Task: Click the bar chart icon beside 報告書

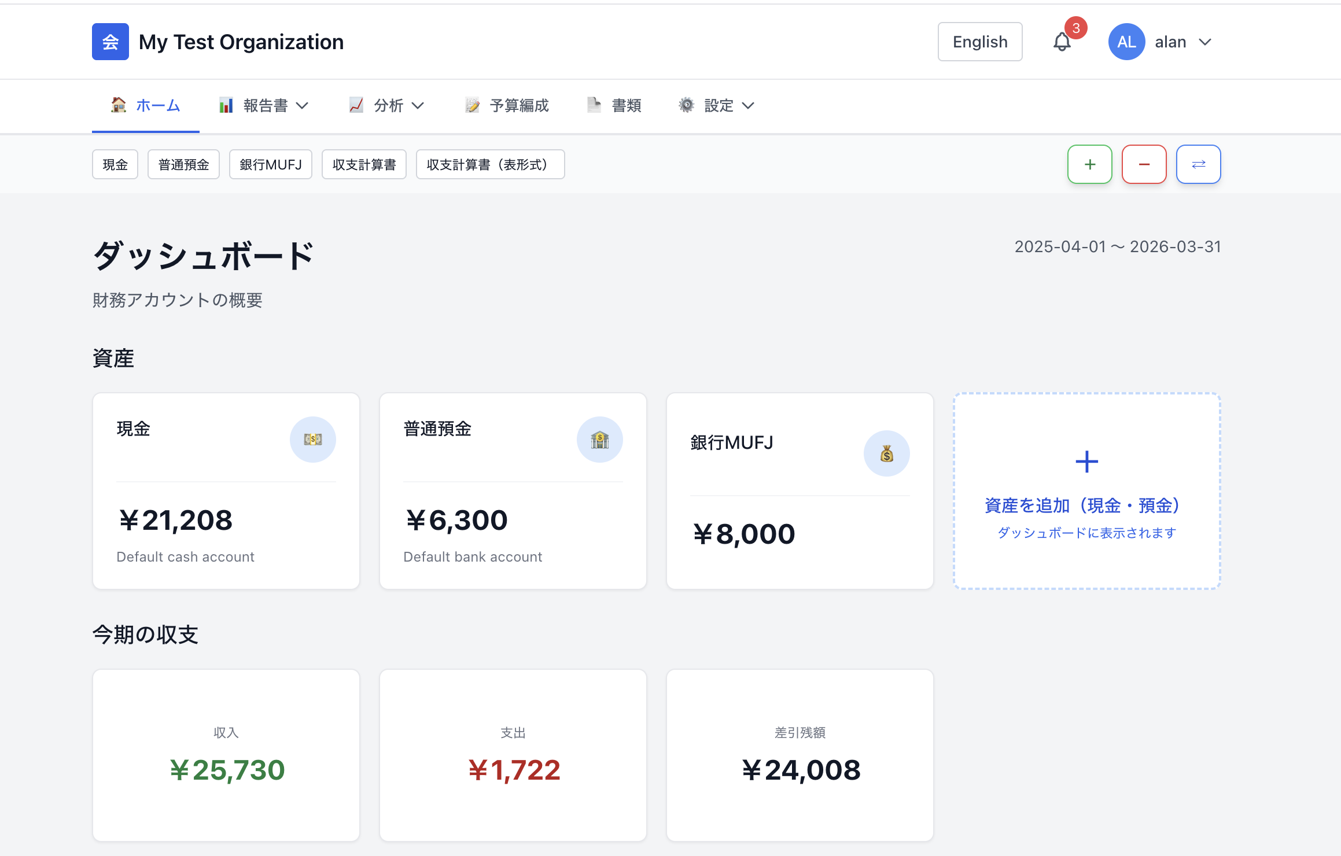Action: pyautogui.click(x=226, y=105)
